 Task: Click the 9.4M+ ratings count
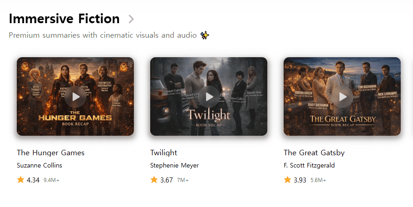point(51,180)
